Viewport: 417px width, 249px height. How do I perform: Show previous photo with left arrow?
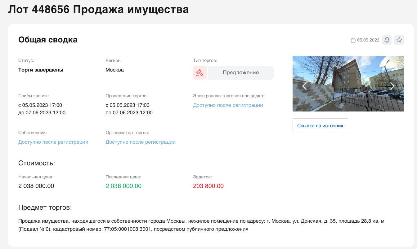[304, 86]
